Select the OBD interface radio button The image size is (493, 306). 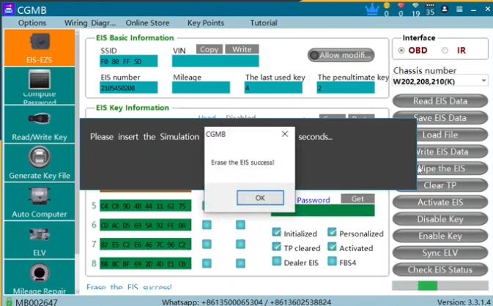pos(401,51)
